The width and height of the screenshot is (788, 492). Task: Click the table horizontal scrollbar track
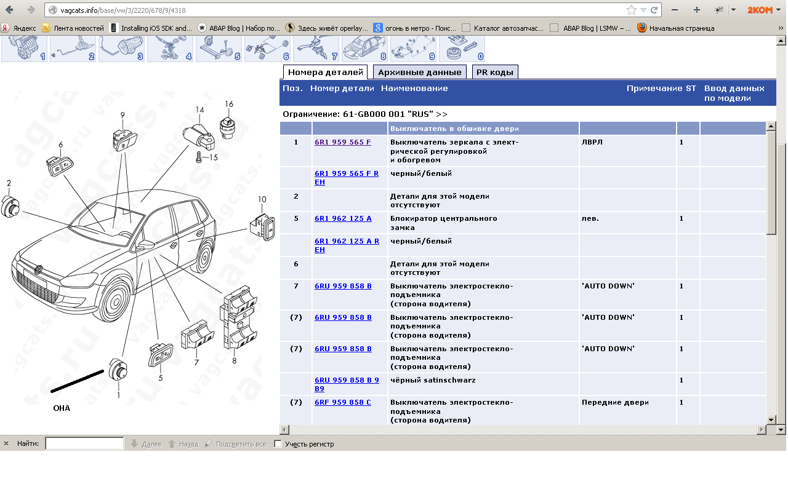pos(523,429)
